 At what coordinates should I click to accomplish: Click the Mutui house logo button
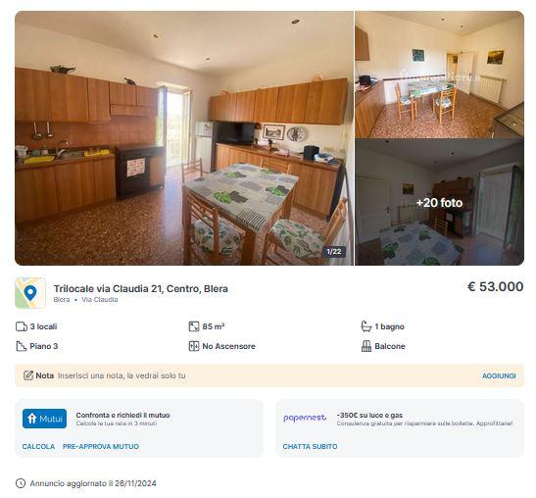(44, 419)
